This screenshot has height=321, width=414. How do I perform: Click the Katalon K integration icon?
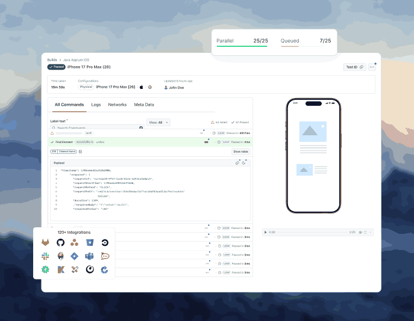(61, 269)
